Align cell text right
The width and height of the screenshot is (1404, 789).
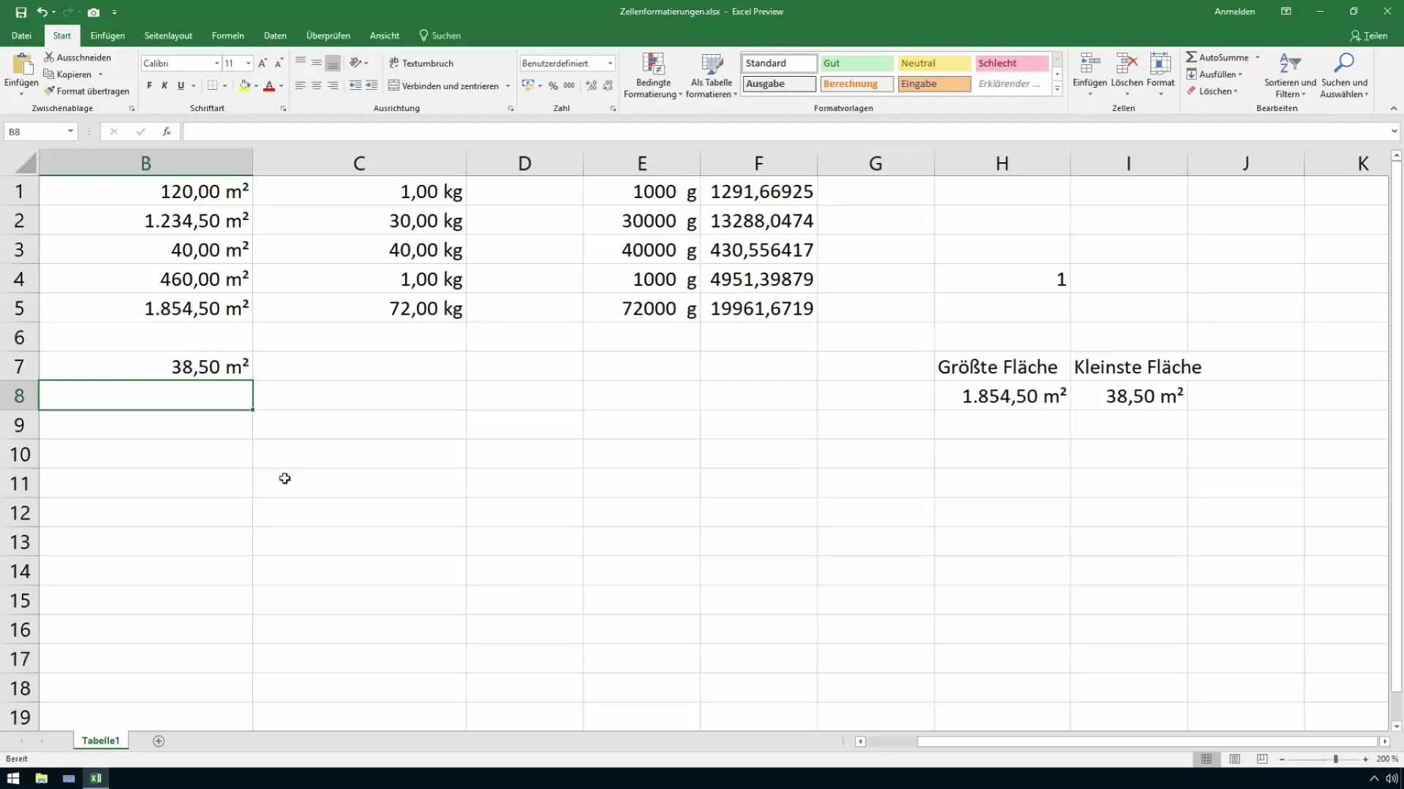click(333, 85)
